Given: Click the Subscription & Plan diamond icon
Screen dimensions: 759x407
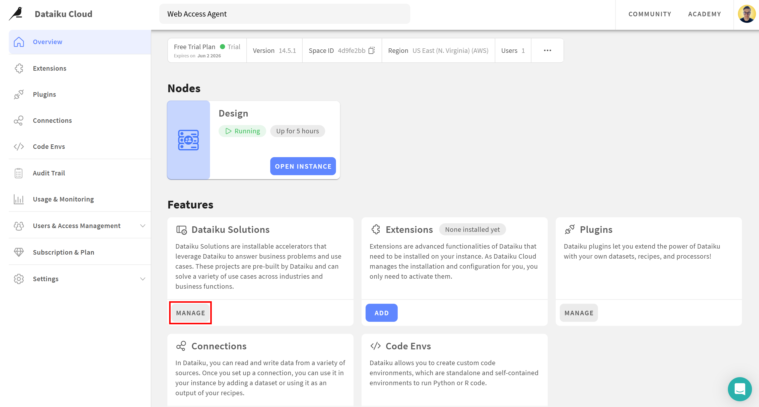Looking at the screenshot, I should tap(19, 252).
